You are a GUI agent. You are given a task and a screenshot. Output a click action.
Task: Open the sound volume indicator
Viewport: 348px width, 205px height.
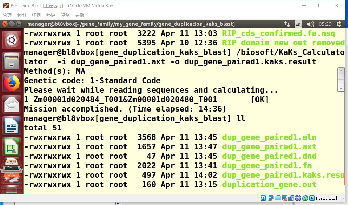(310, 24)
